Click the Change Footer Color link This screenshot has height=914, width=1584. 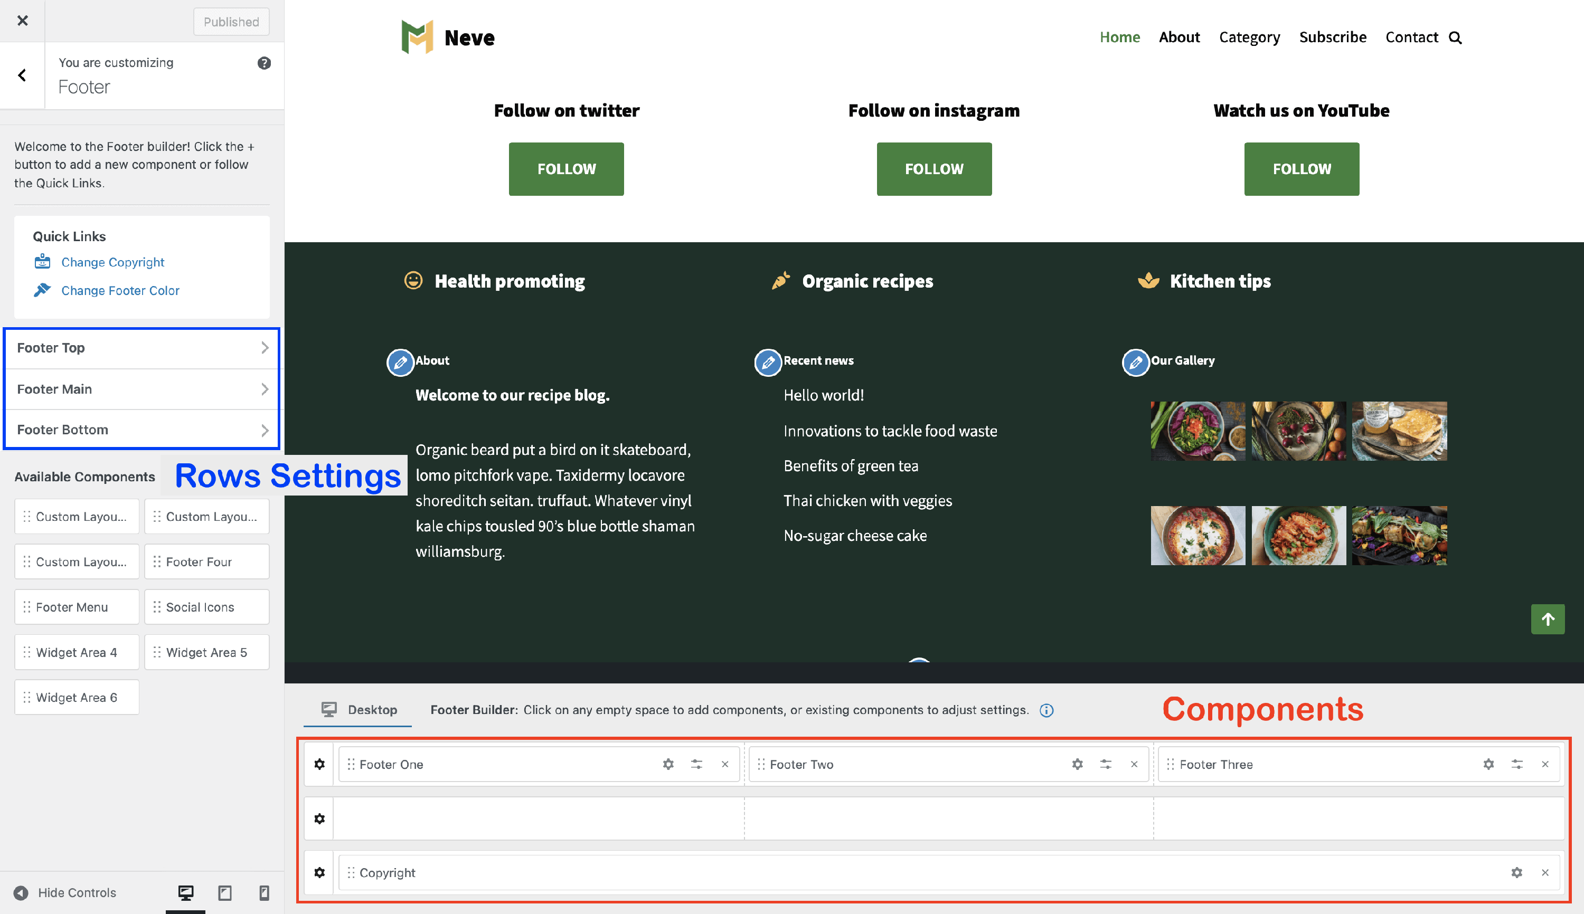pos(120,291)
